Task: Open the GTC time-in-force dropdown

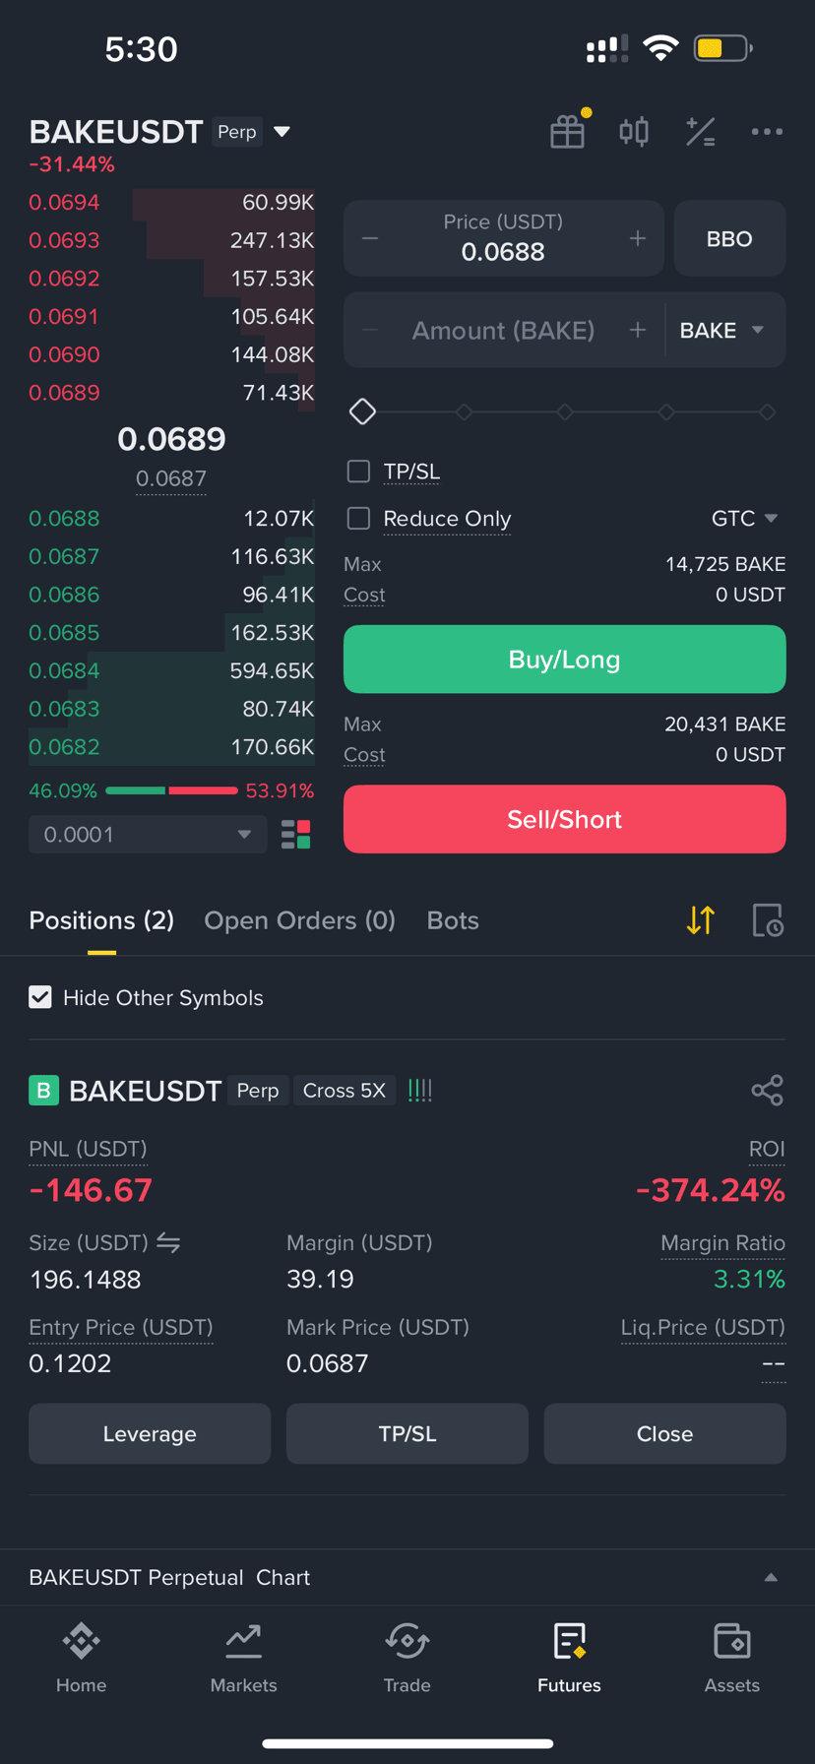Action: click(x=745, y=518)
